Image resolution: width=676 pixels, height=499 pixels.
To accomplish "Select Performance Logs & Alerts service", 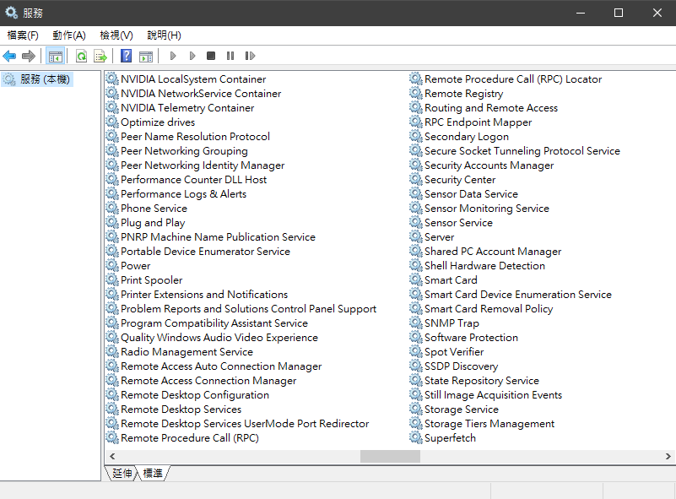I will click(x=184, y=194).
